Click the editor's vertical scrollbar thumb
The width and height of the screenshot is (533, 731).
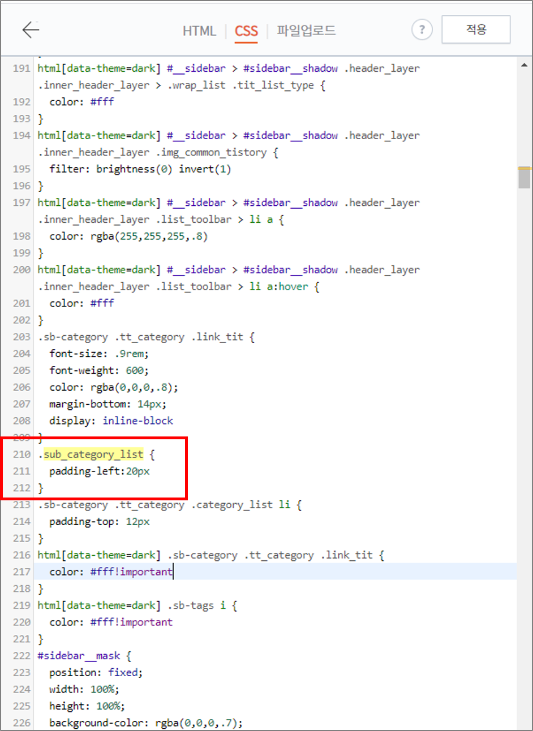coord(524,178)
